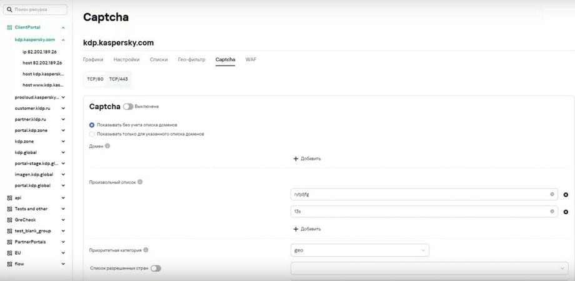Open the allowed countries dropdown

(429, 269)
